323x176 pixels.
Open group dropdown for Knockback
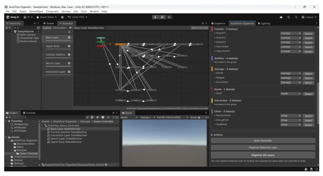coord(291,83)
